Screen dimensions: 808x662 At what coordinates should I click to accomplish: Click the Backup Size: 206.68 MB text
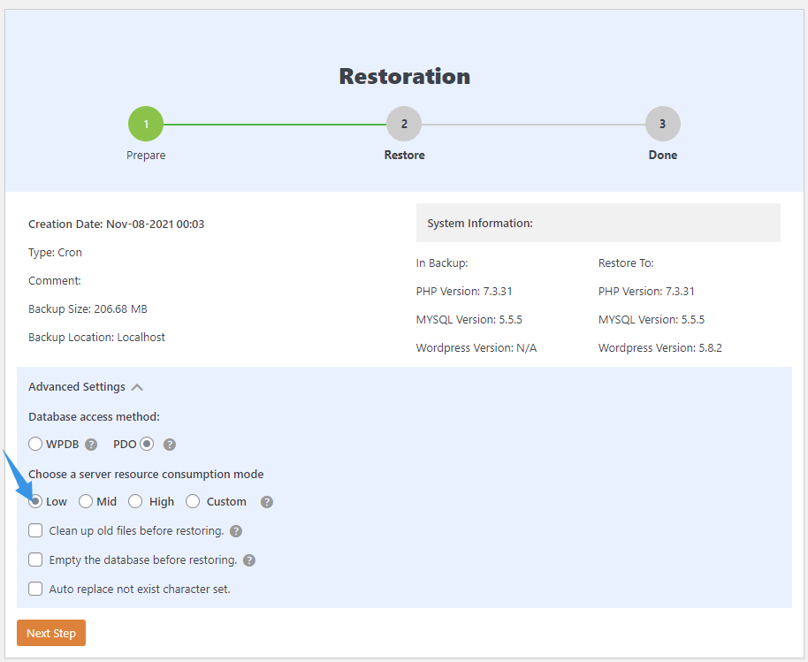88,309
